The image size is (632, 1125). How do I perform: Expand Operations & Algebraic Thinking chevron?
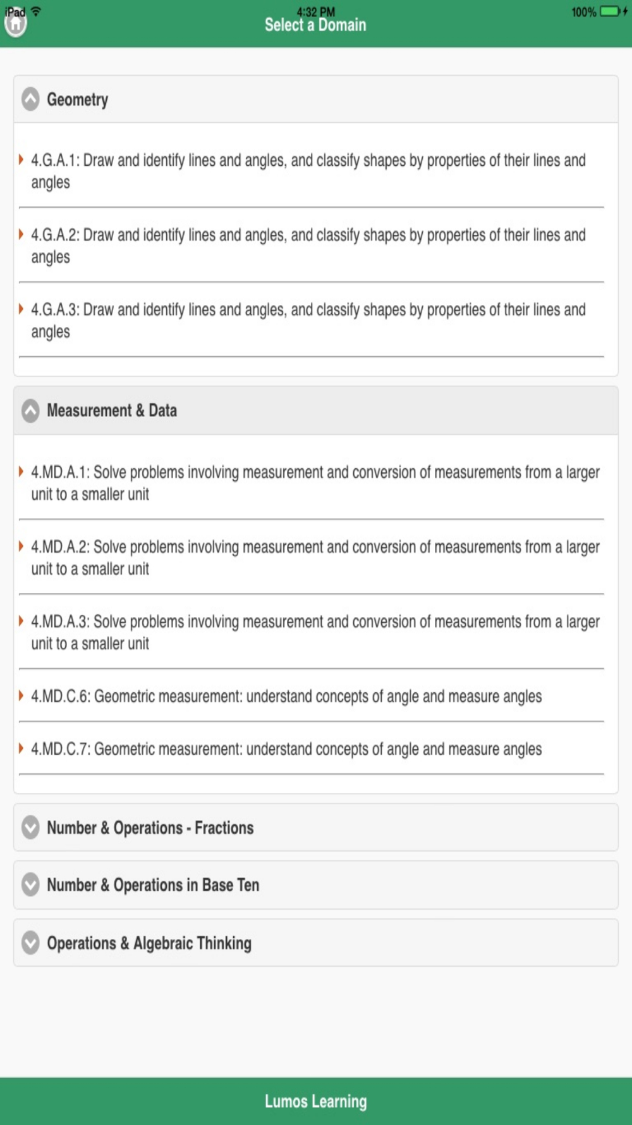[x=30, y=943]
